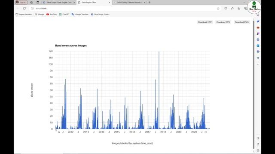
Task: Close the Earth Engine Chart tab
Action: click(110, 3)
